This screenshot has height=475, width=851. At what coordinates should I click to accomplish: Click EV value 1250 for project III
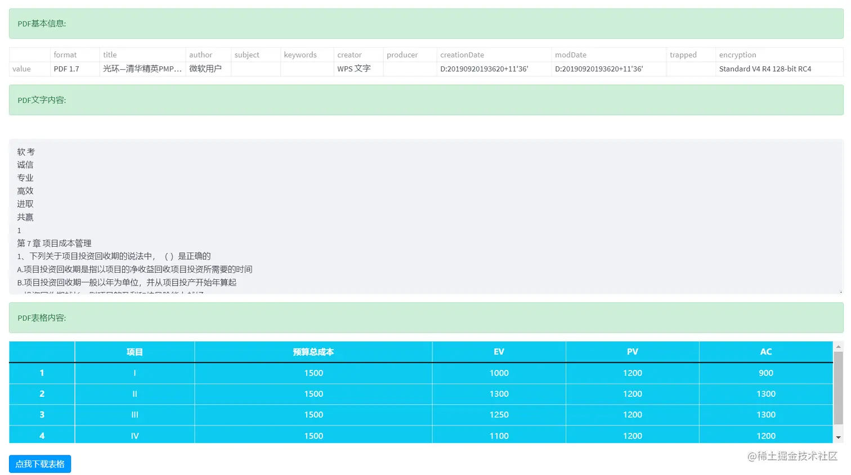tap(499, 415)
